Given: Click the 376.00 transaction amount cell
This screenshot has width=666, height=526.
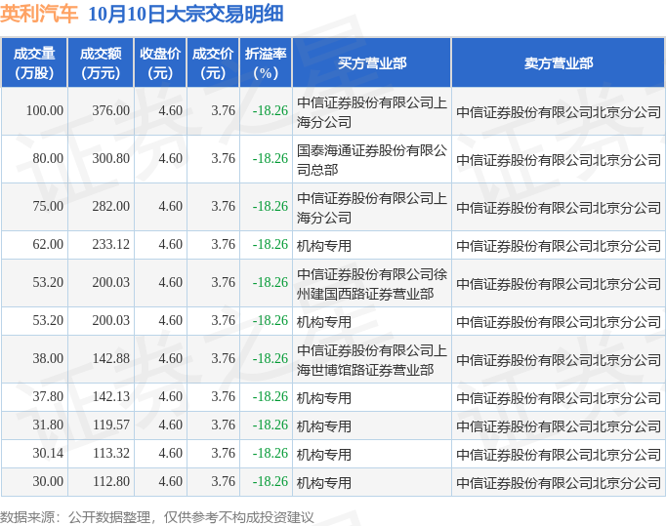Looking at the screenshot, I should tap(110, 111).
